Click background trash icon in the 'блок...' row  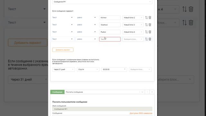pyautogui.click(x=191, y=23)
